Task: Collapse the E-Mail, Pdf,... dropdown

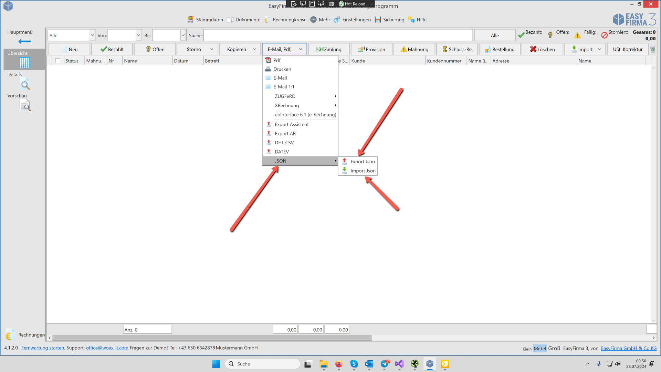Action: 301,49
